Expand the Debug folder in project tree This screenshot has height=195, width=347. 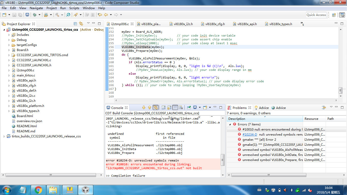(x=9, y=40)
